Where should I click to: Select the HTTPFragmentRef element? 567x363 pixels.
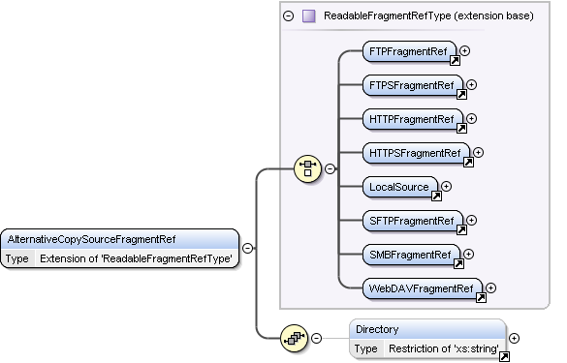pyautogui.click(x=412, y=119)
